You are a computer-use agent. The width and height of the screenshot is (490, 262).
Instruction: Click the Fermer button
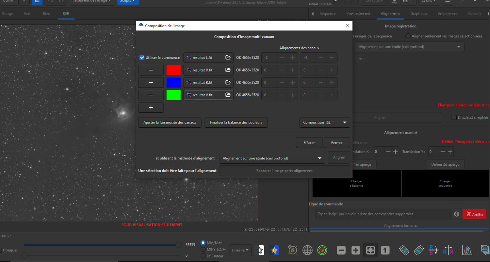pyautogui.click(x=337, y=143)
